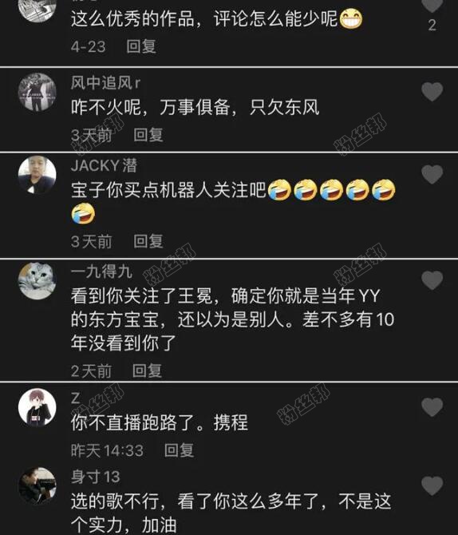Like the top comment with 2 likes

[432, 5]
